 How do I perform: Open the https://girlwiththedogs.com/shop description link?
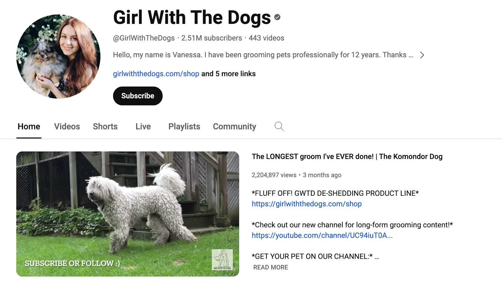click(307, 204)
